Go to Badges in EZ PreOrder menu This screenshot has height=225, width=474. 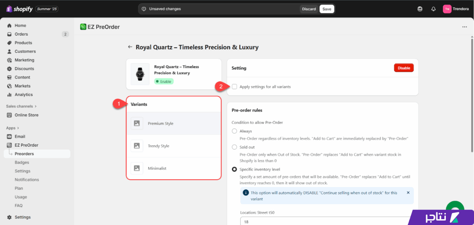click(22, 162)
